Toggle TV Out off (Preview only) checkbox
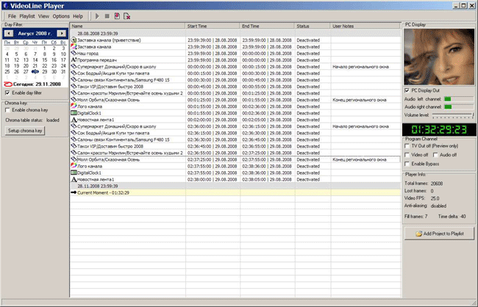478x307 pixels. pyautogui.click(x=407, y=146)
